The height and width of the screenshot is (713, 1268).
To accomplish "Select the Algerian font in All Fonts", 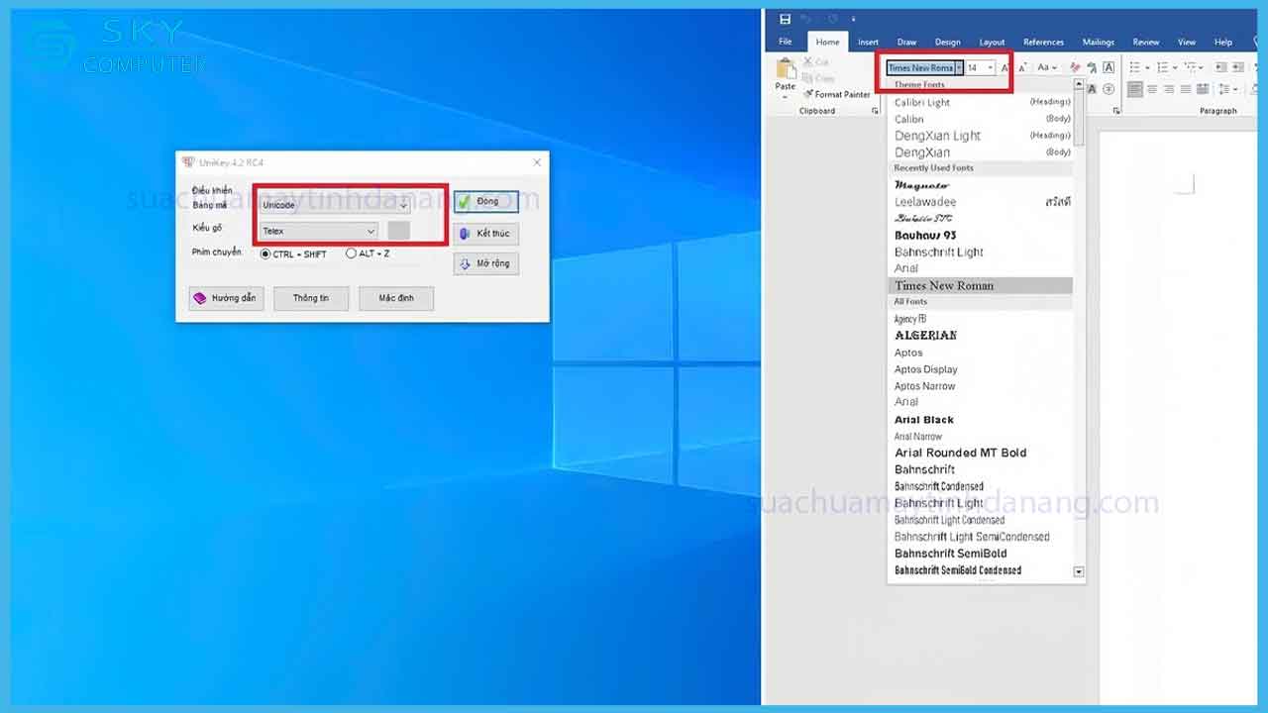I will [981, 336].
